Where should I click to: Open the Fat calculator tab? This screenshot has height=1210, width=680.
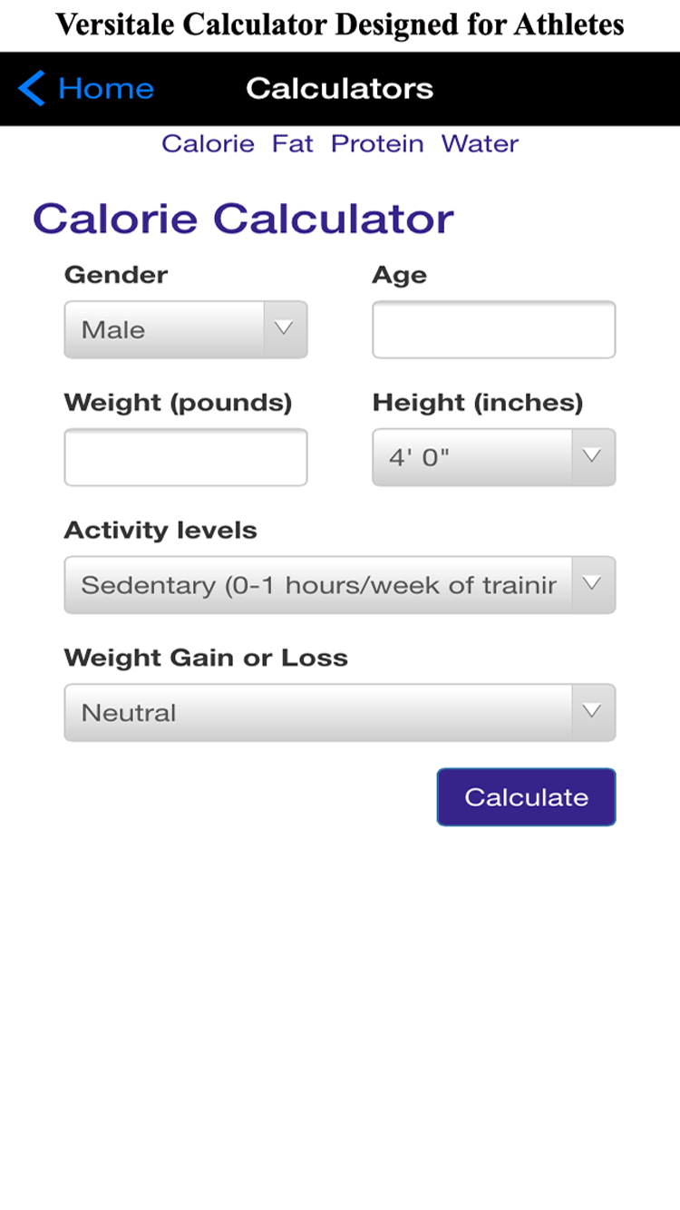(292, 144)
